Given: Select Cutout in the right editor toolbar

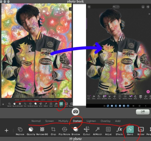Looking at the screenshot, I should coord(115,97).
